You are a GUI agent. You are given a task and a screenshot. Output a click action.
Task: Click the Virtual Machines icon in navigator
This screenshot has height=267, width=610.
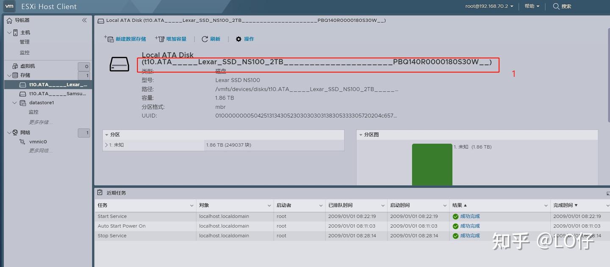[x=16, y=66]
